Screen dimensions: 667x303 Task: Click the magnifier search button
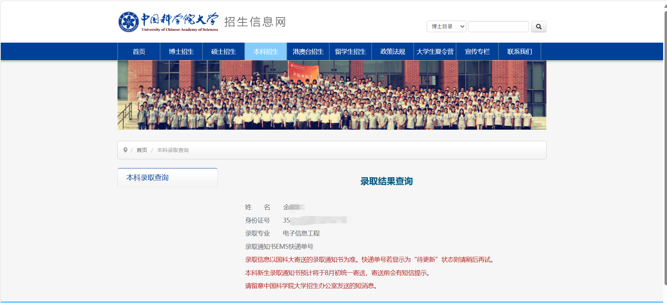538,27
